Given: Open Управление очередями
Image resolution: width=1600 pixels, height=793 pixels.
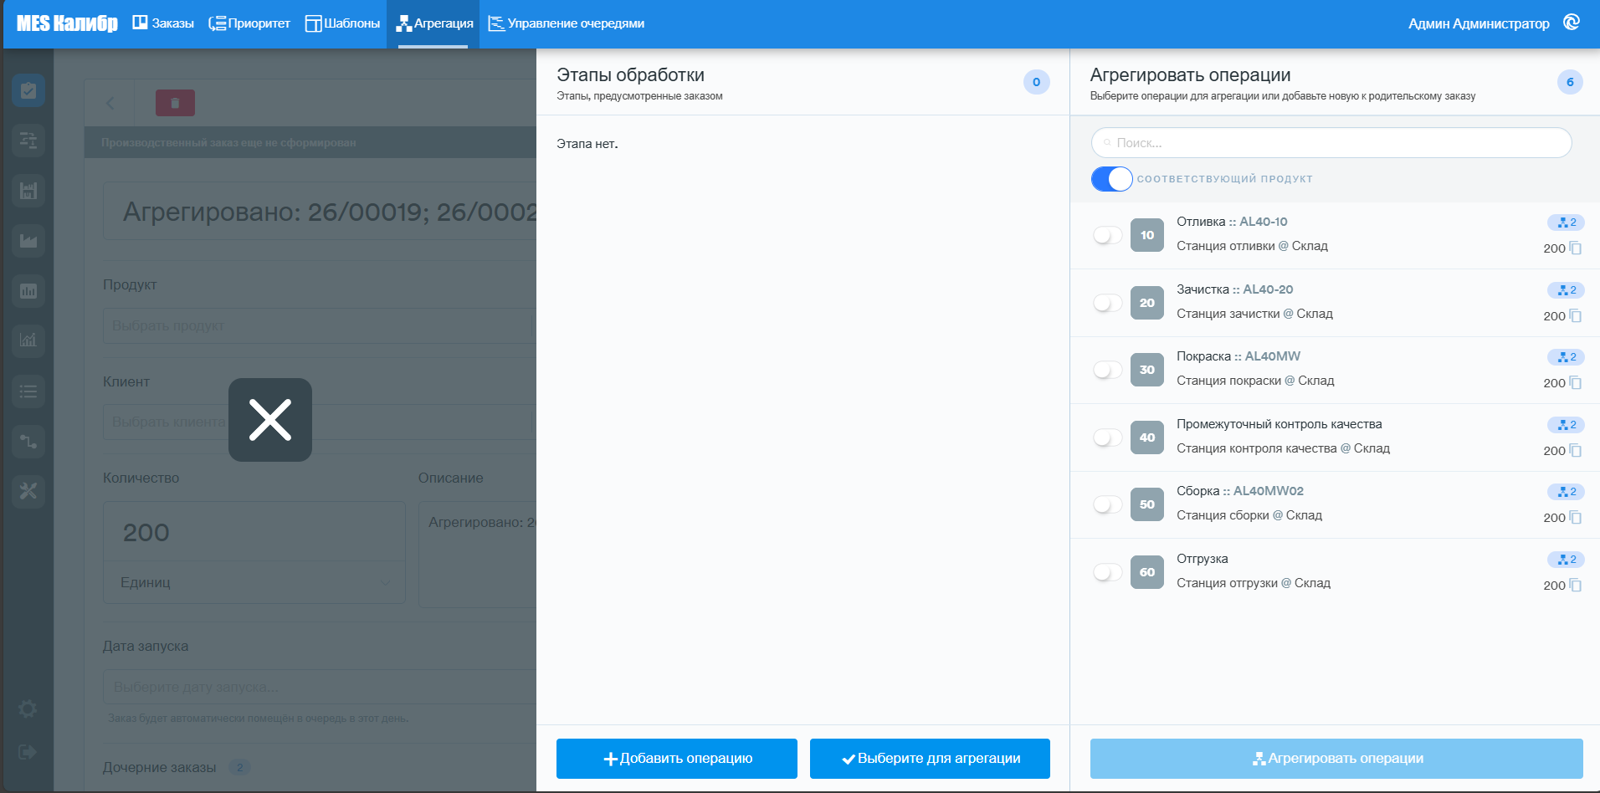Looking at the screenshot, I should click(x=566, y=23).
